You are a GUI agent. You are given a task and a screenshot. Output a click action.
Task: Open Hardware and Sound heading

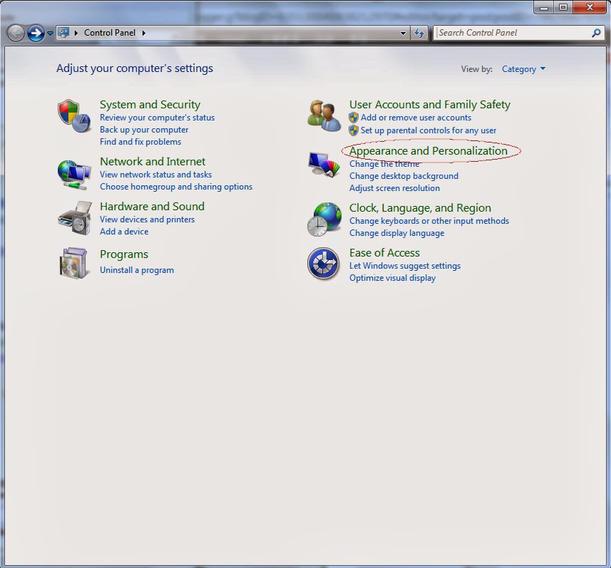tap(152, 206)
